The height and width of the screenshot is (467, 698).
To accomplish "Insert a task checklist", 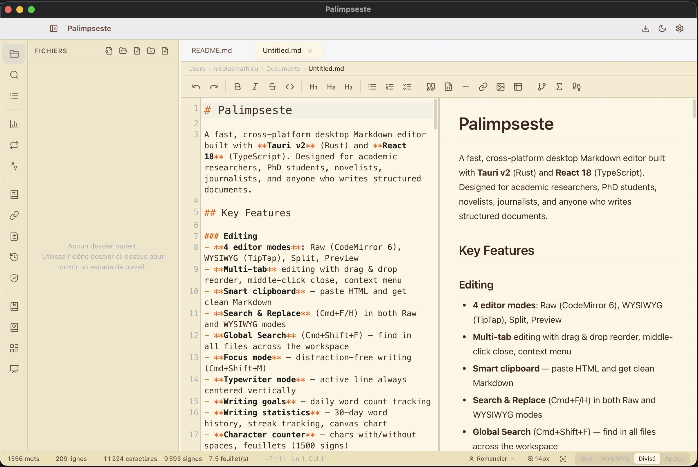I will tap(407, 87).
